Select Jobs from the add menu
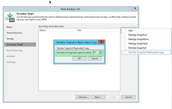 point(131,31)
